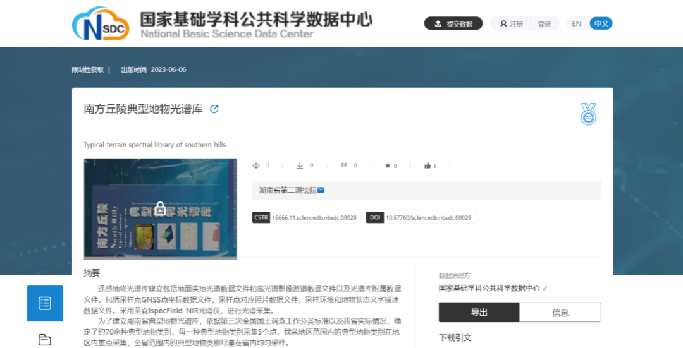Click the refresh icon beside the dataset title
This screenshot has width=683, height=348.
tap(214, 109)
